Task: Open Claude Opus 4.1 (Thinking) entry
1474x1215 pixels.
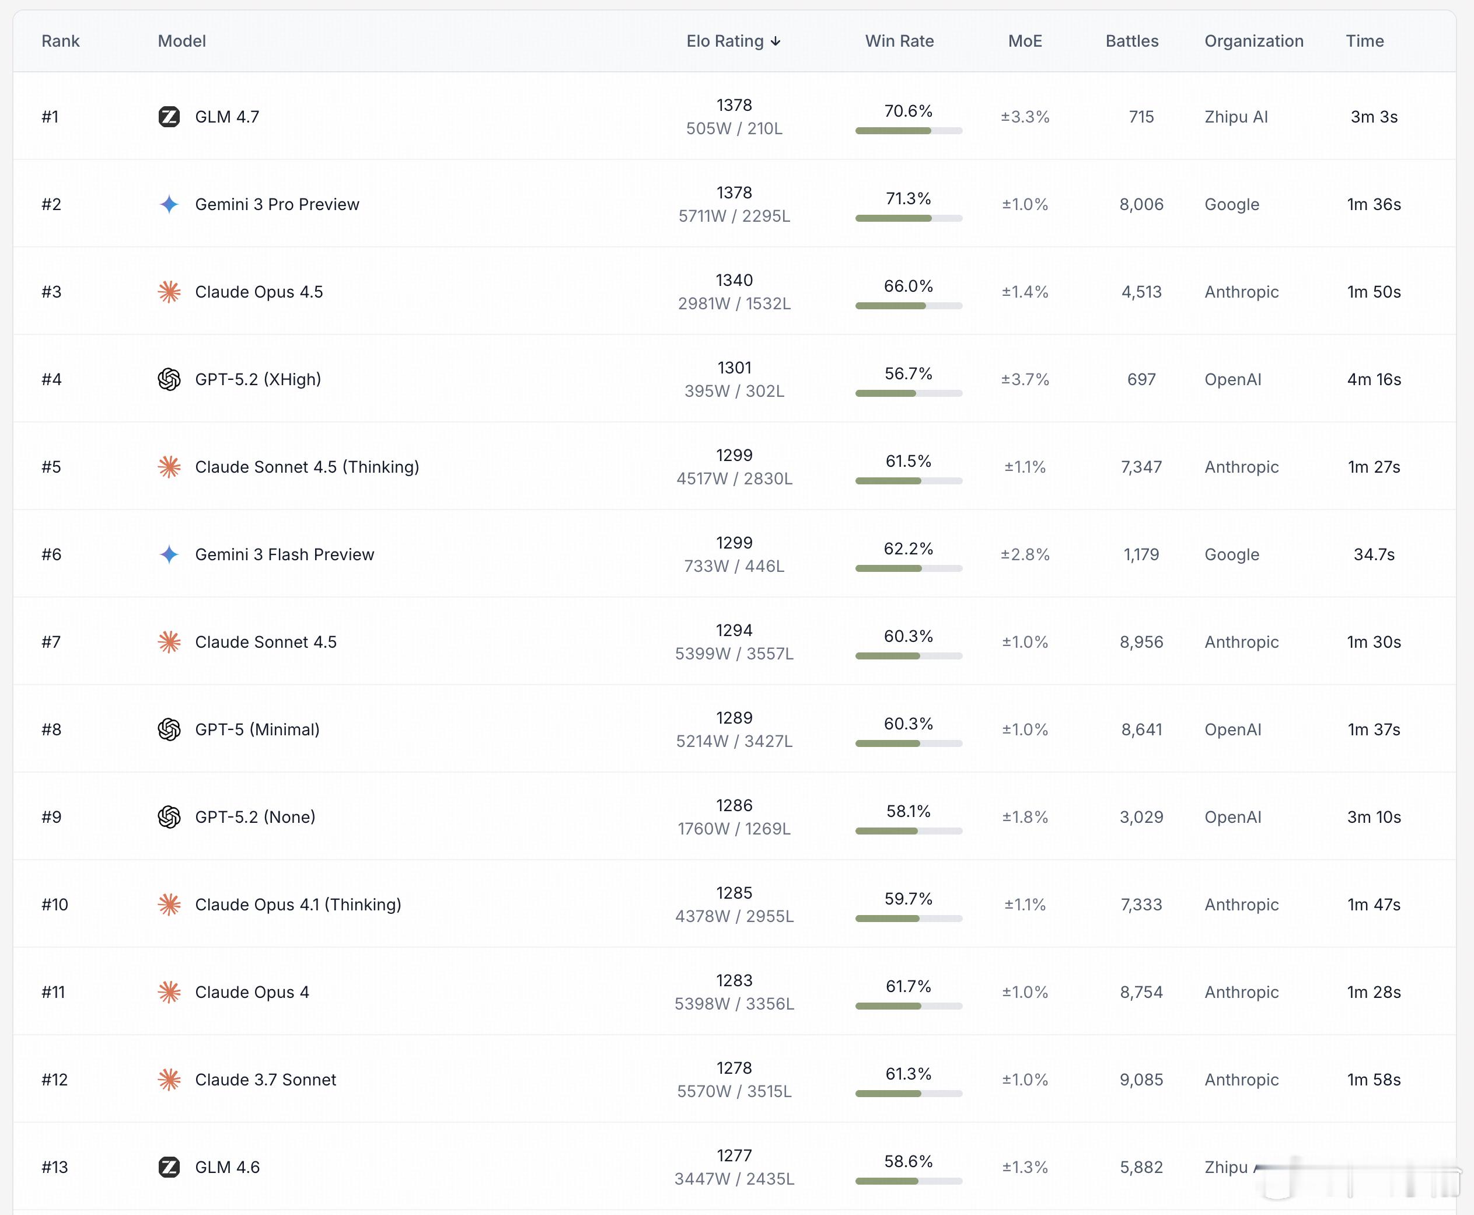Action: pos(298,905)
